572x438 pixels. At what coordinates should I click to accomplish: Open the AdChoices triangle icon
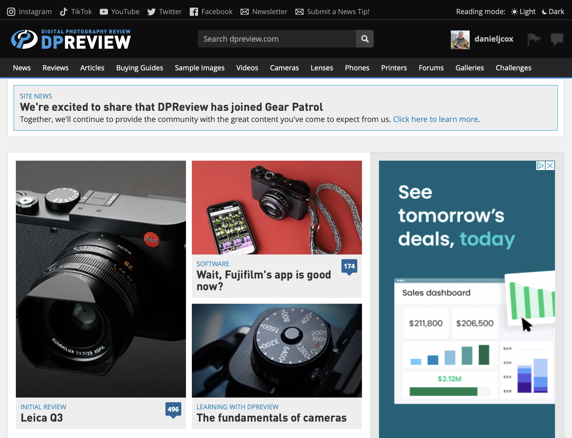tap(540, 166)
